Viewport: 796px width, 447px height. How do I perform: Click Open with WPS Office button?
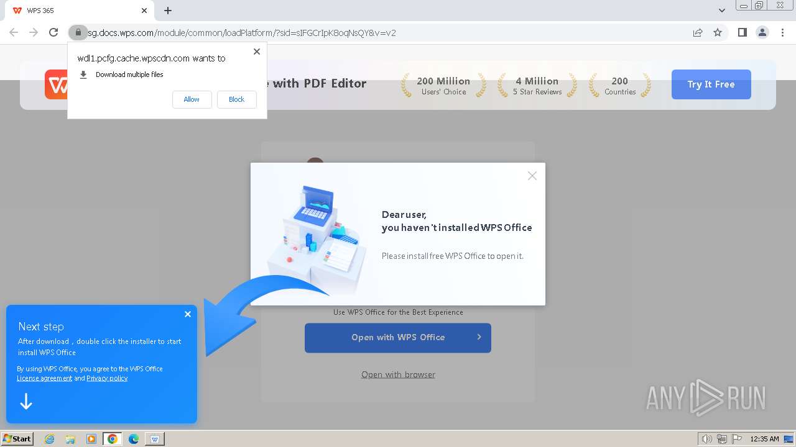(398, 338)
